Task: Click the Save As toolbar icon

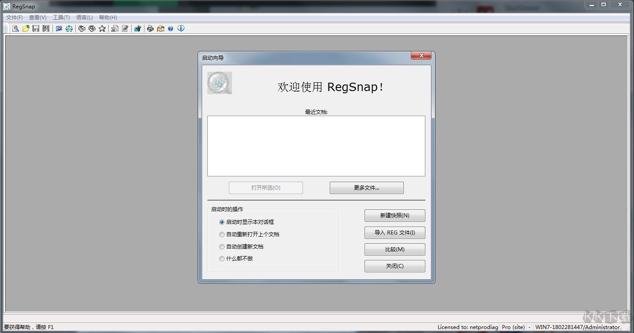Action: (46, 28)
